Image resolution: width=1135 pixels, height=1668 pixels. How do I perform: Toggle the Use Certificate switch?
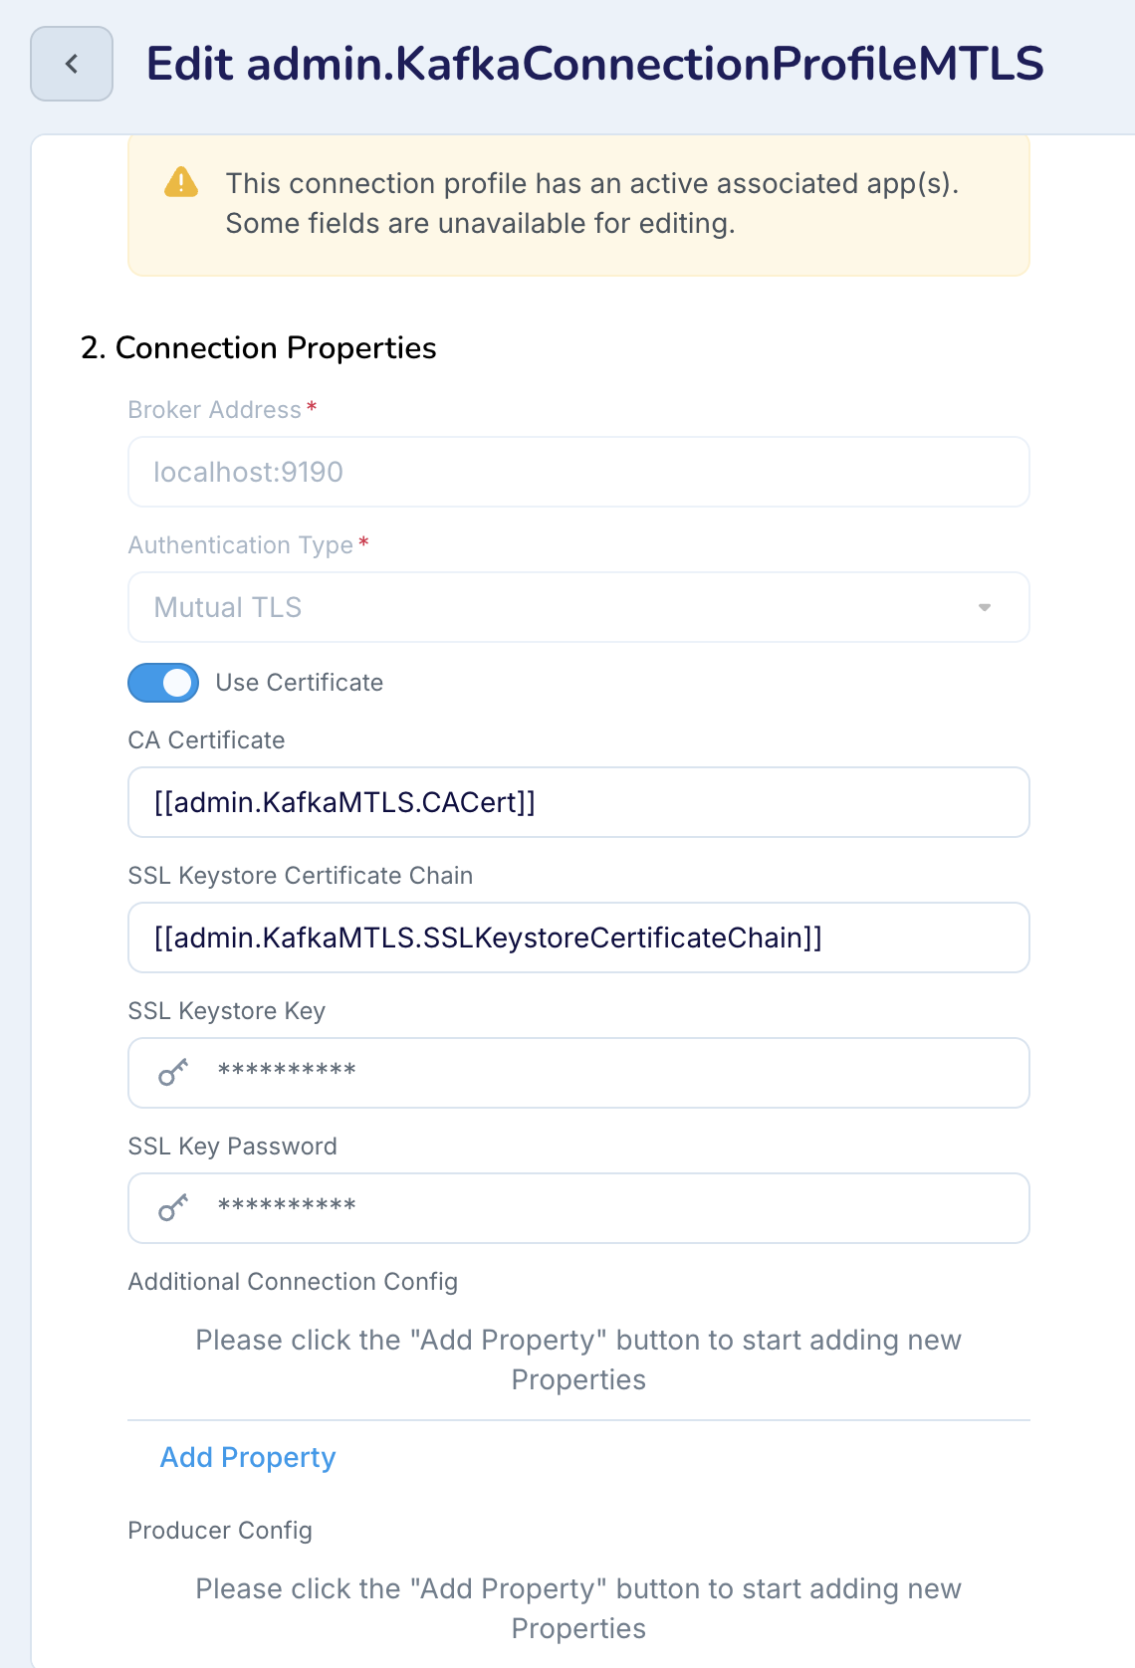click(163, 683)
